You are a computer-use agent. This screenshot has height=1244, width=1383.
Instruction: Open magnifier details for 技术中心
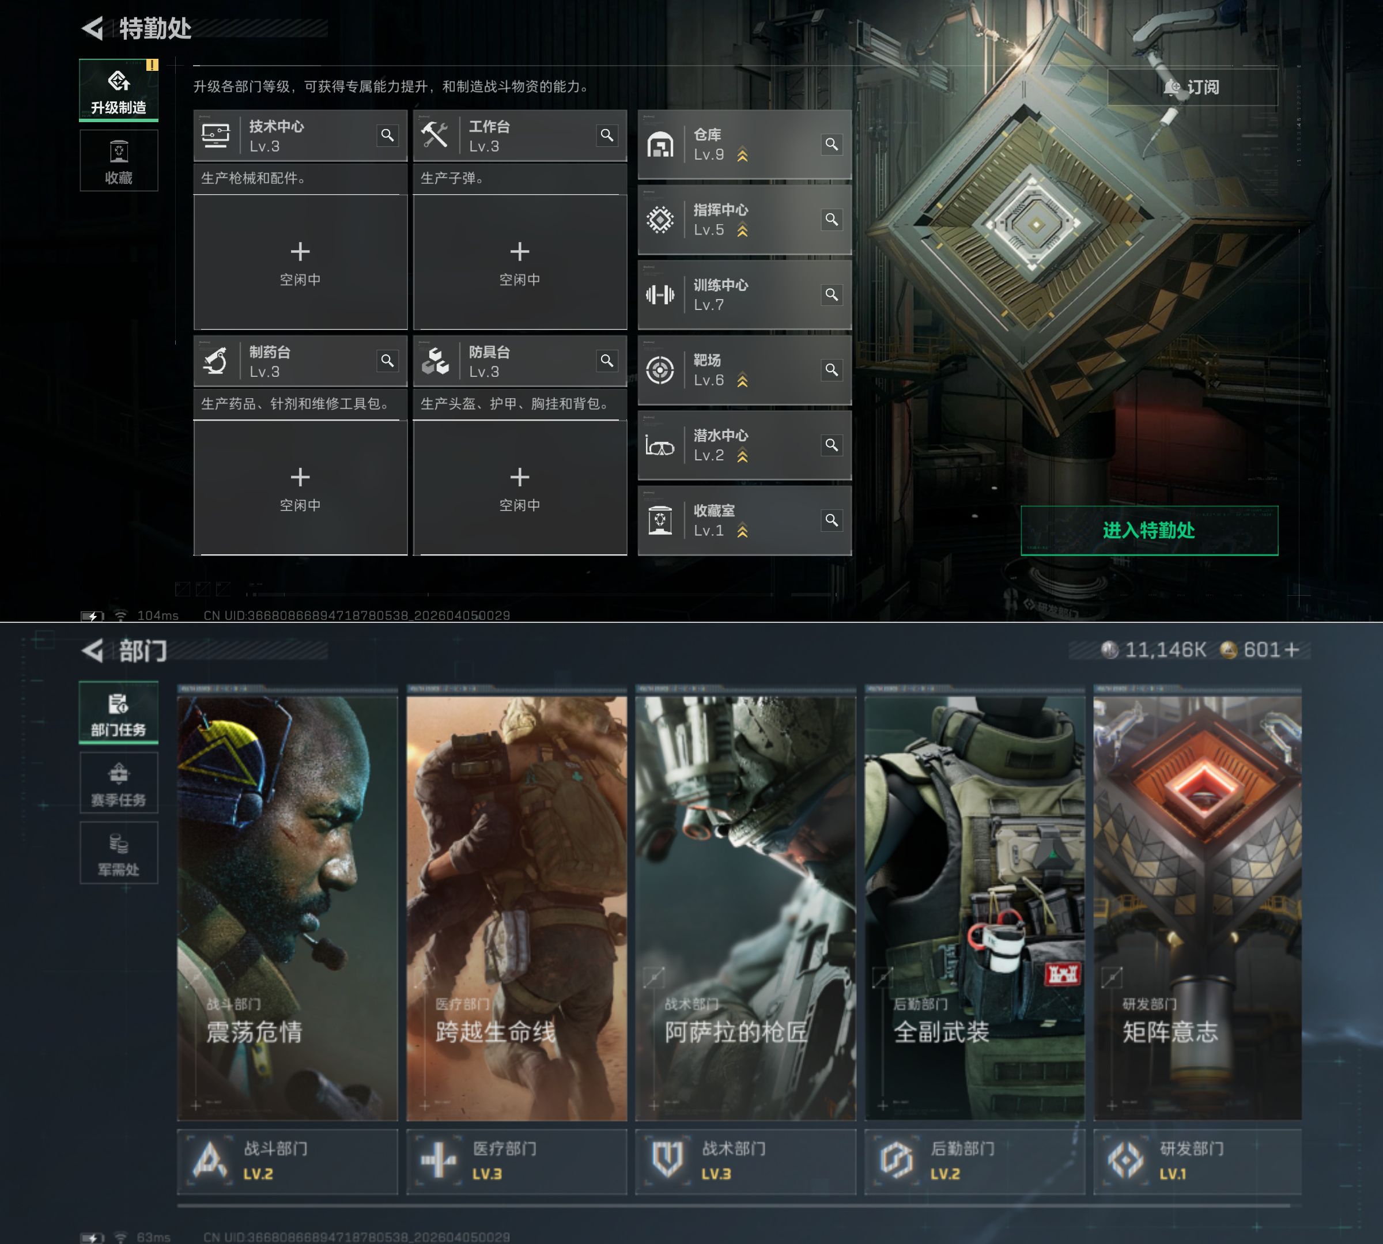387,135
